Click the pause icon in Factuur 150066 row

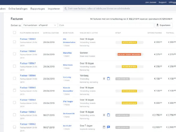click(104, 79)
